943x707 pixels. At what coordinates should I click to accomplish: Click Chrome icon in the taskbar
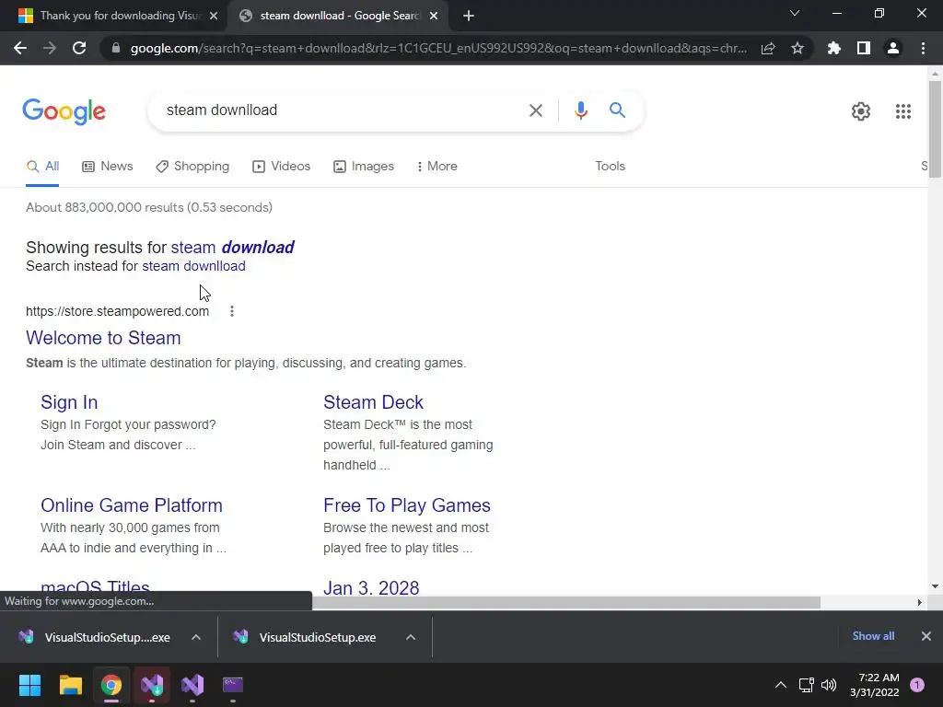pos(111,685)
